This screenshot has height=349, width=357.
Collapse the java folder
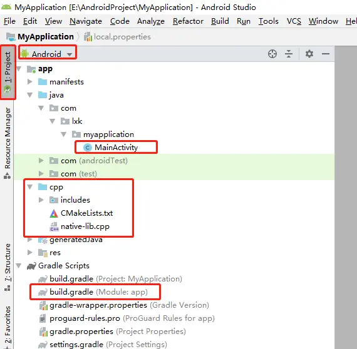coord(30,95)
